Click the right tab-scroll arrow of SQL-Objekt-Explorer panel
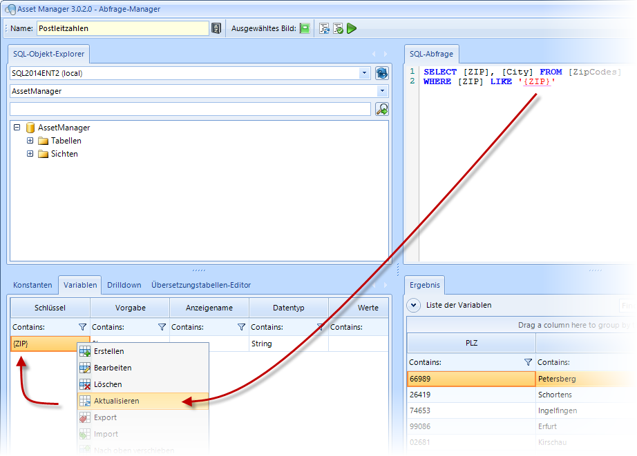This screenshot has width=637, height=456. [385, 54]
